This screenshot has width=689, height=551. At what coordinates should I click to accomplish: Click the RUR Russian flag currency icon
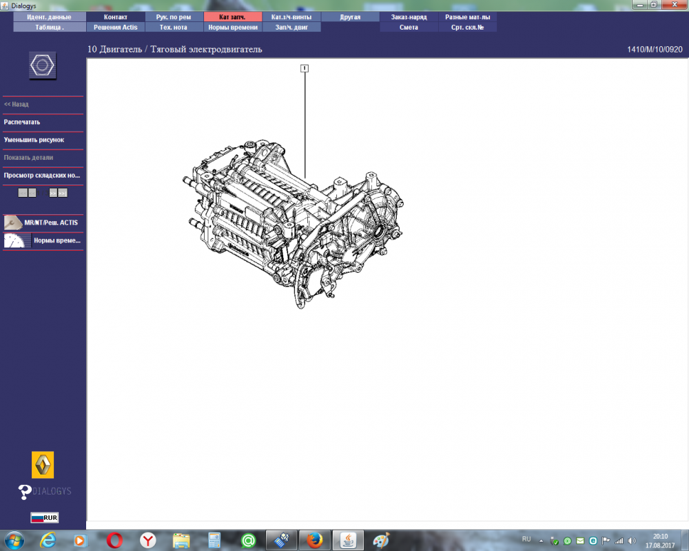44,518
